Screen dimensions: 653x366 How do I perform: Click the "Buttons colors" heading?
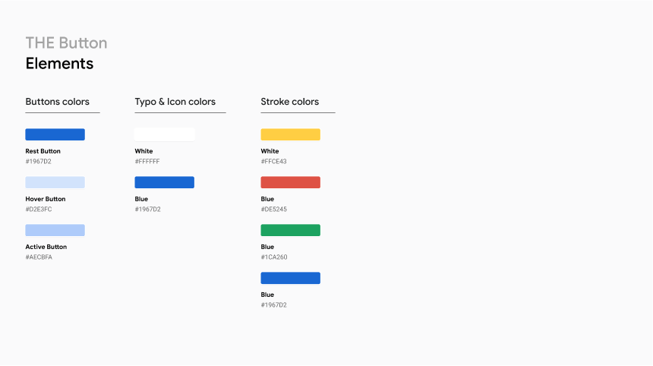pyautogui.click(x=58, y=102)
